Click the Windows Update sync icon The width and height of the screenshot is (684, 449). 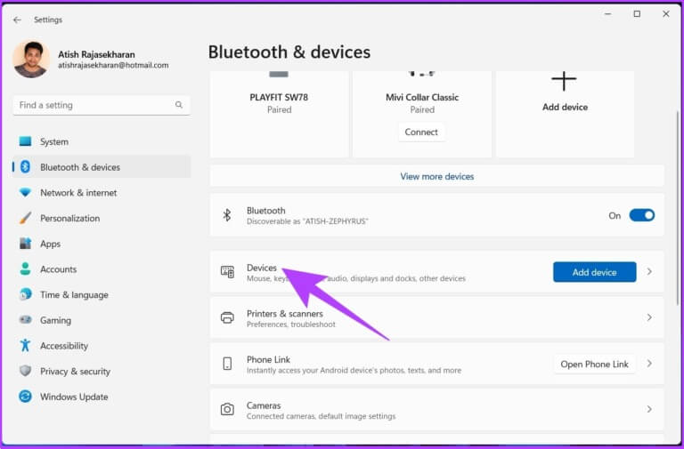[x=25, y=397]
